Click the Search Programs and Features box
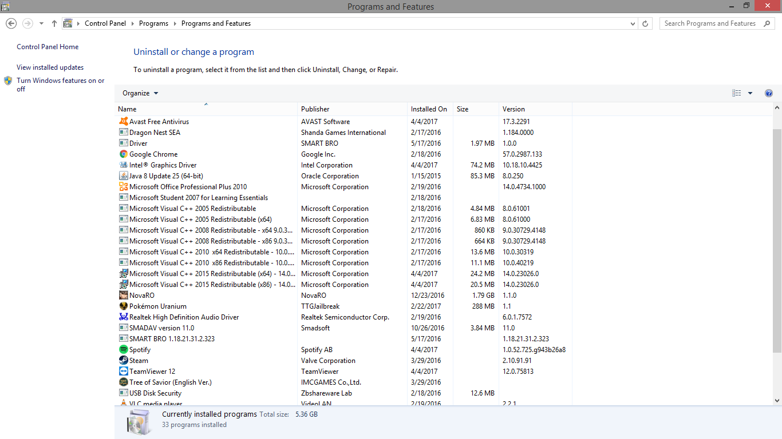 point(710,23)
